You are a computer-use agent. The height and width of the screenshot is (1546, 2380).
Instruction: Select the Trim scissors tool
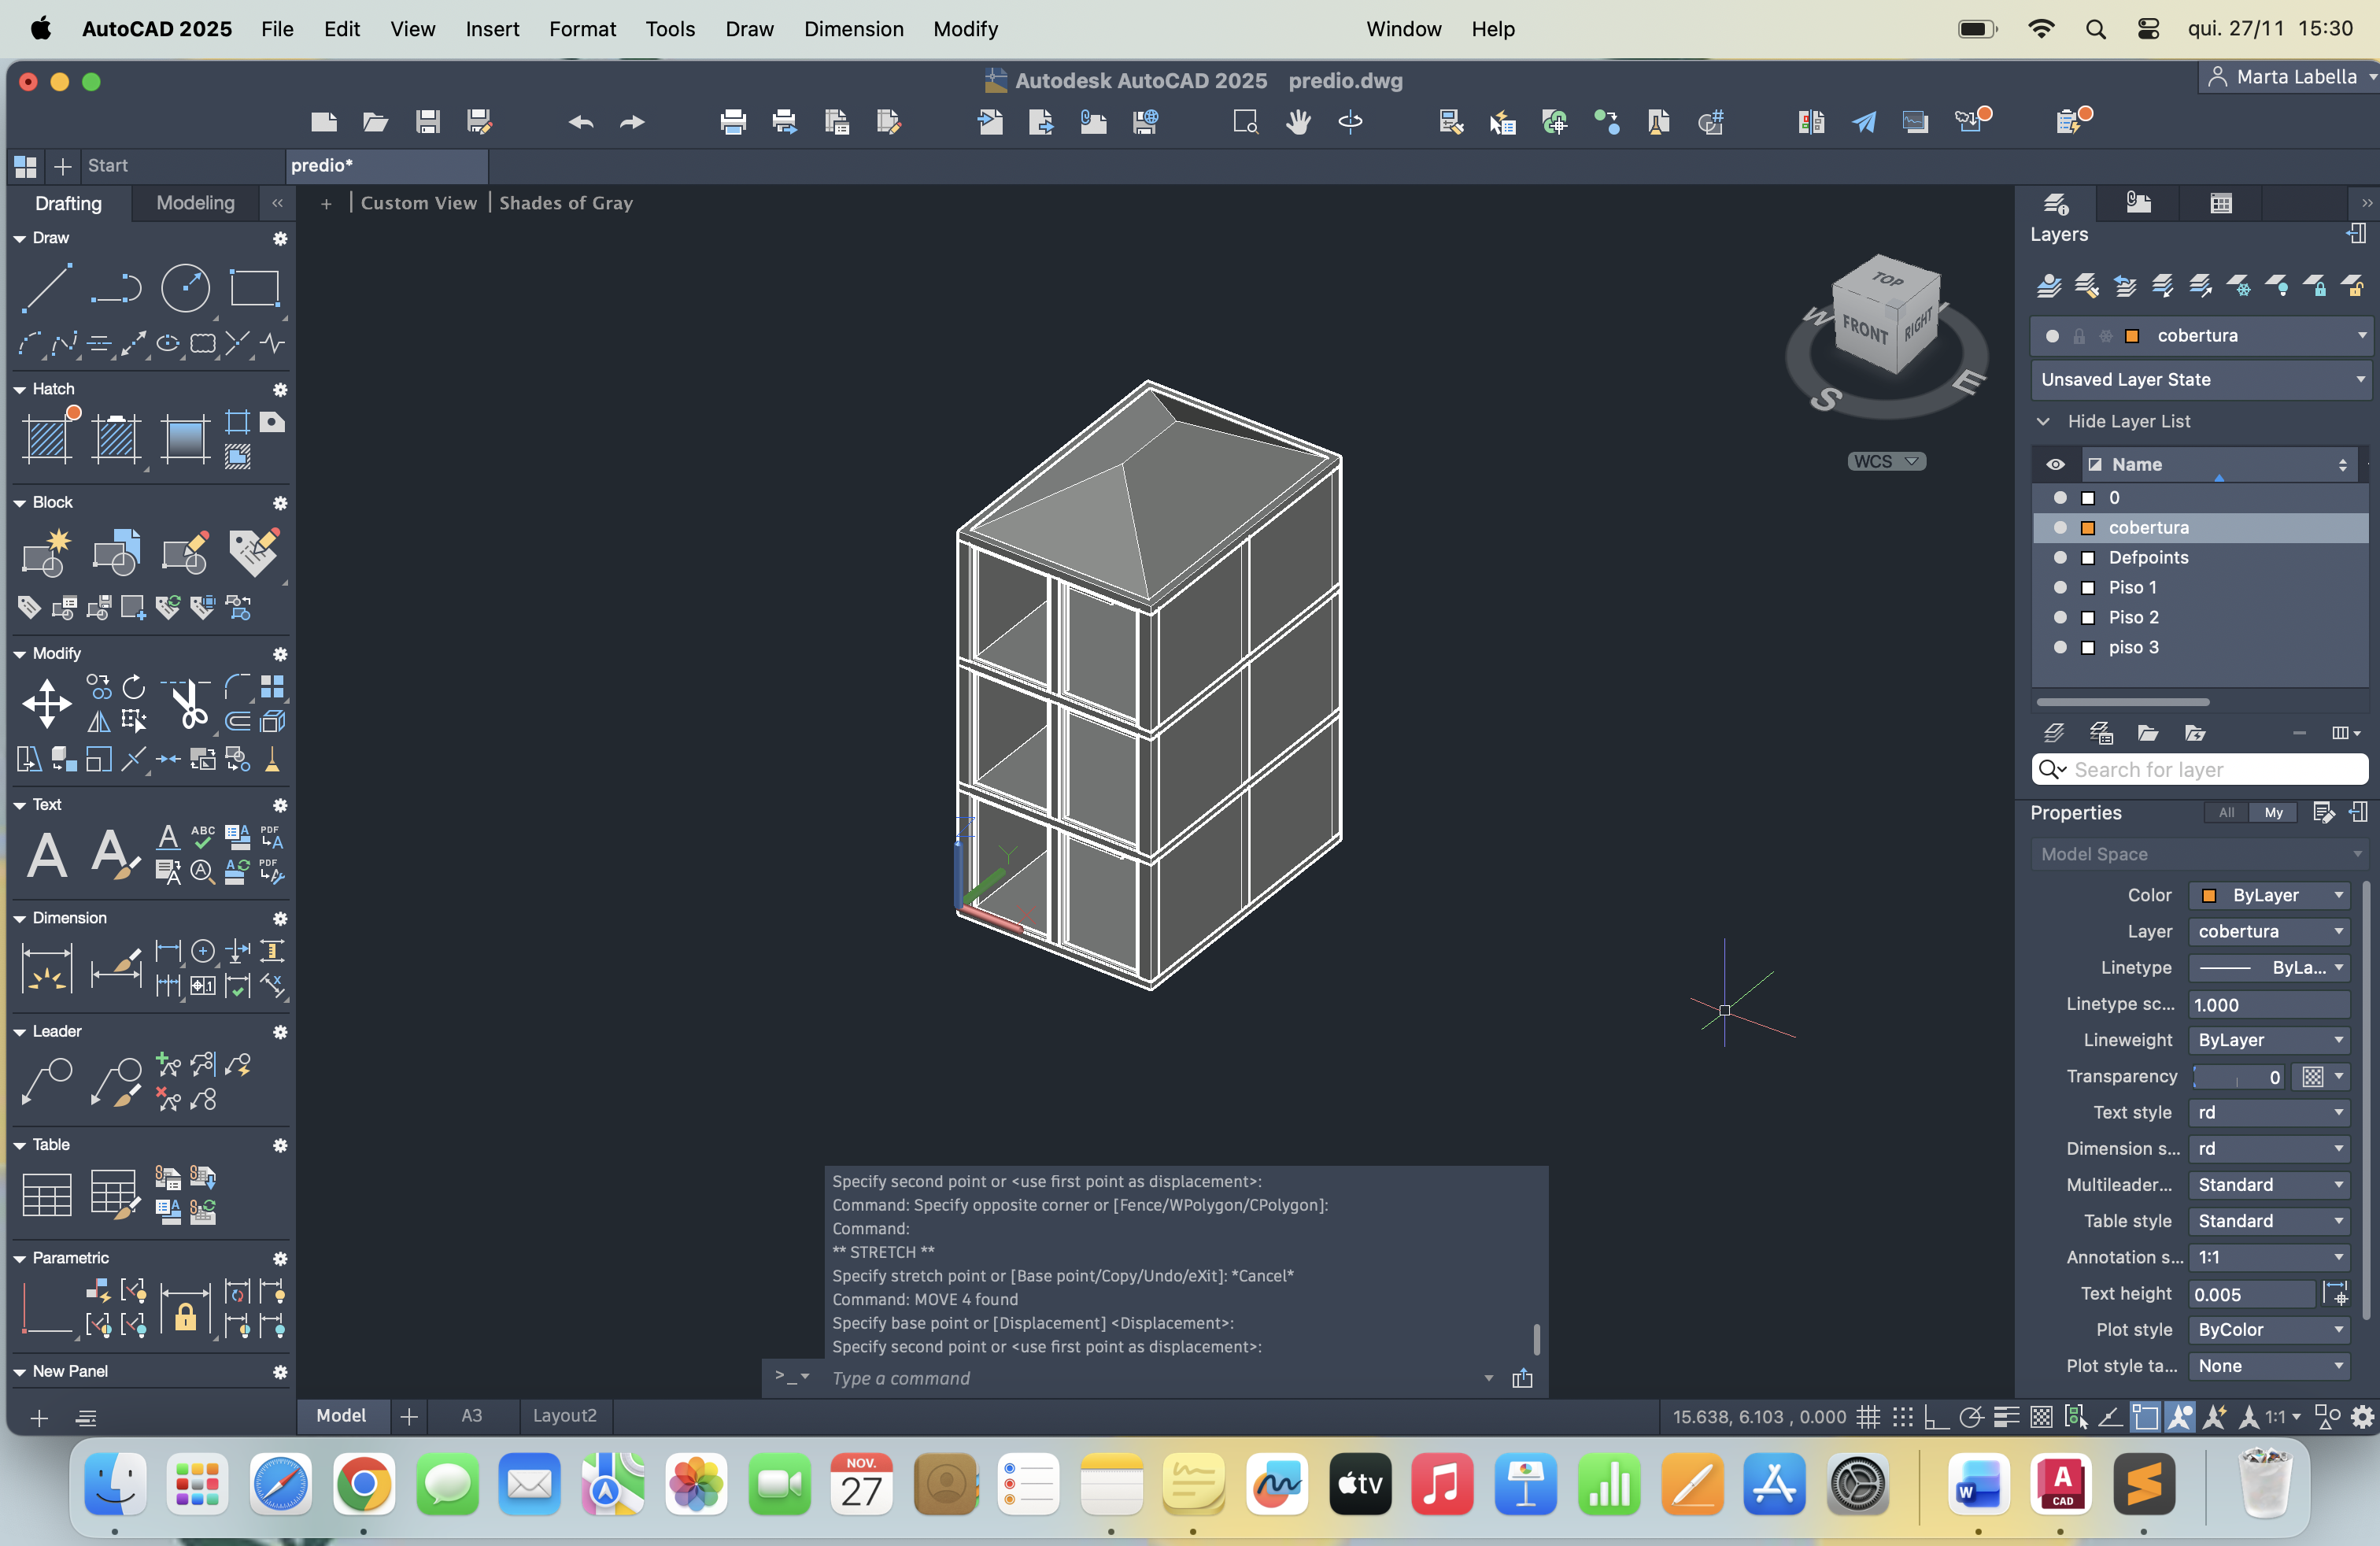pyautogui.click(x=187, y=703)
